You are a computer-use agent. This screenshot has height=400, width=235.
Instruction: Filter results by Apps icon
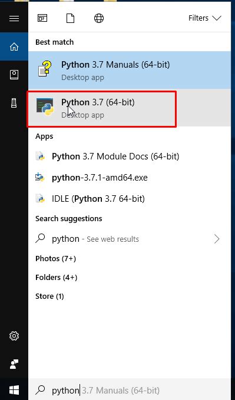pyautogui.click(x=42, y=18)
